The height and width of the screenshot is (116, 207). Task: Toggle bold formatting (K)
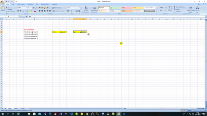pos(18,11)
